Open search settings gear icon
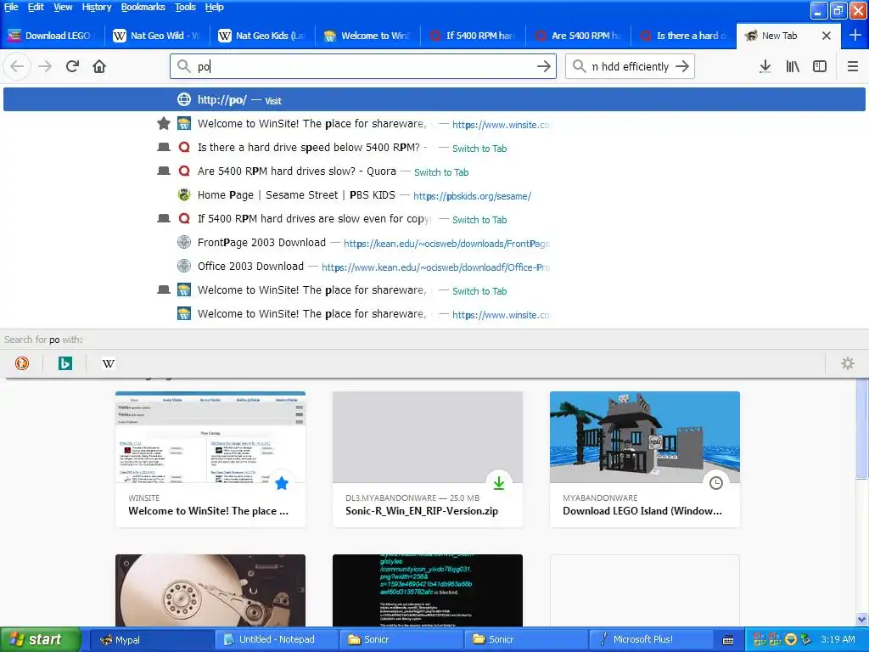This screenshot has height=652, width=869. (848, 363)
